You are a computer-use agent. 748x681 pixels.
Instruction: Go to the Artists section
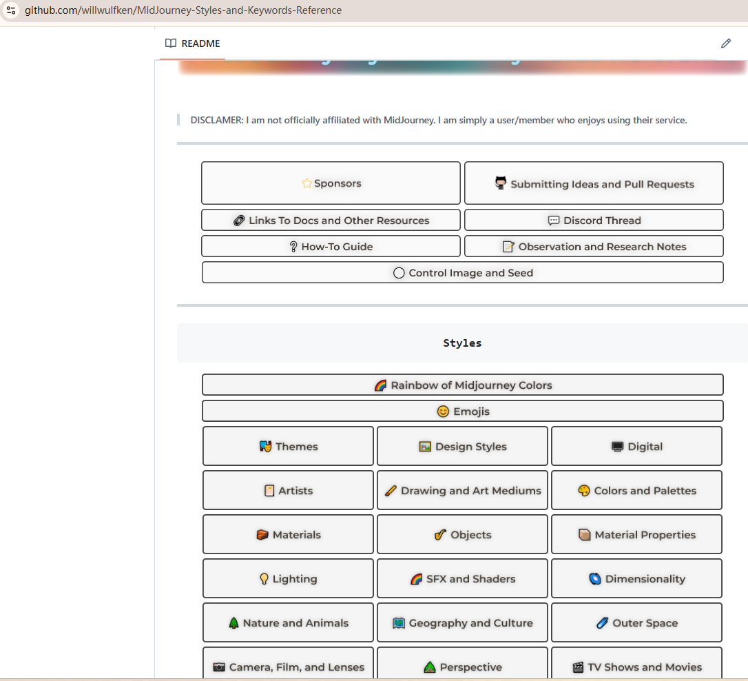[x=288, y=490]
